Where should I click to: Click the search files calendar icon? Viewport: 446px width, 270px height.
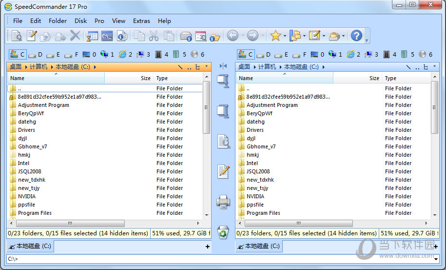[201, 36]
